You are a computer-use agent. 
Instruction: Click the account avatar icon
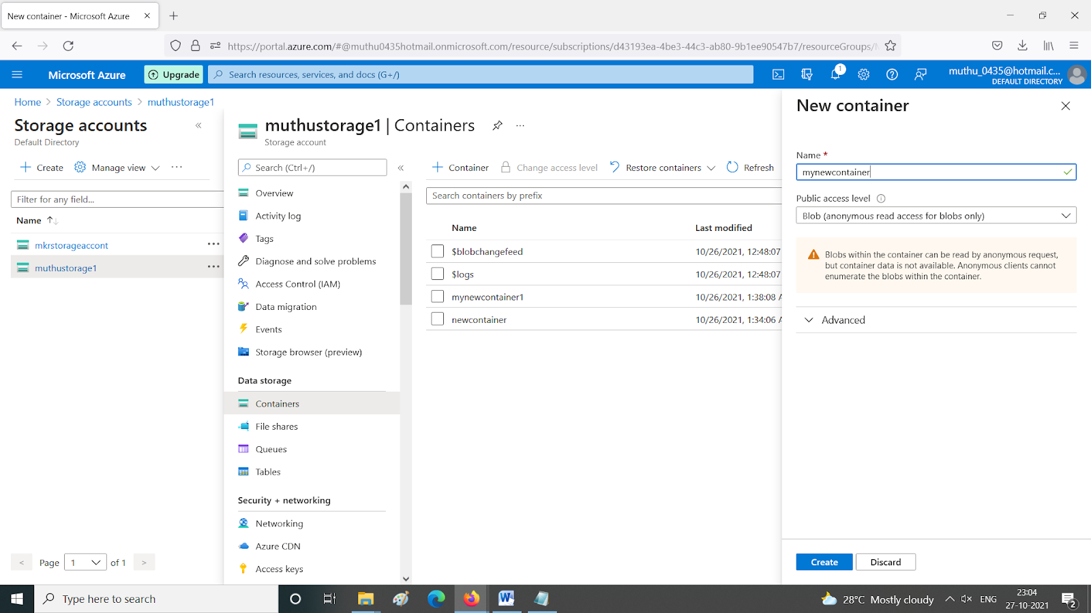1077,75
